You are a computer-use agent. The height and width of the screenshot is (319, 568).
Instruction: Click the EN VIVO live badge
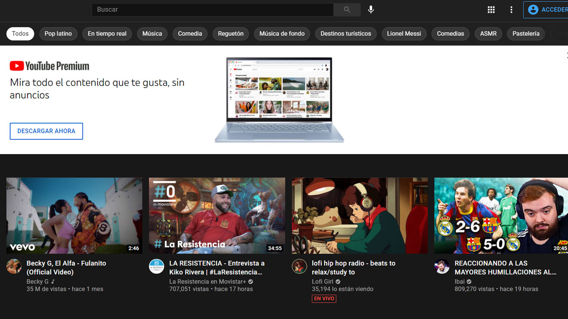(324, 299)
